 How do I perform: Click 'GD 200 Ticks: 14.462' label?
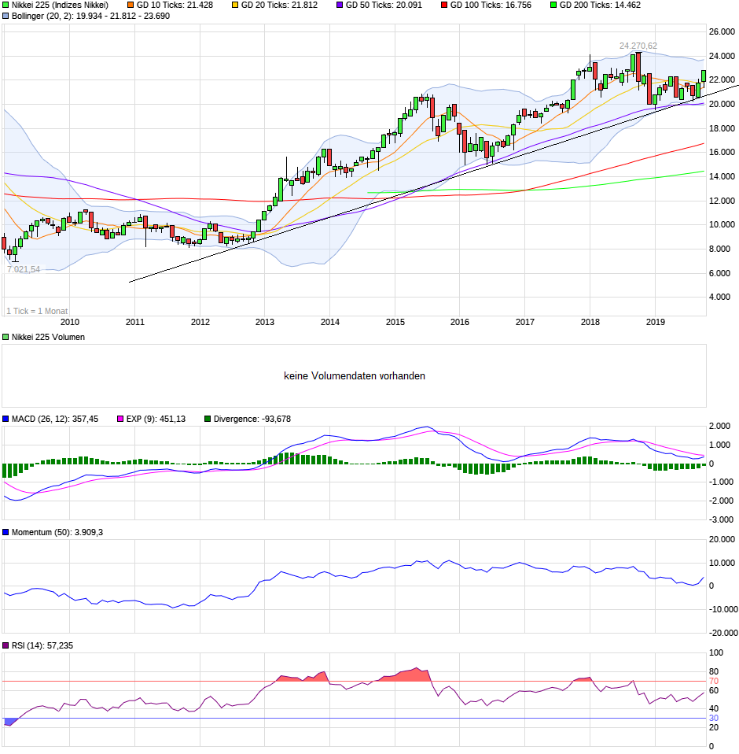[600, 6]
